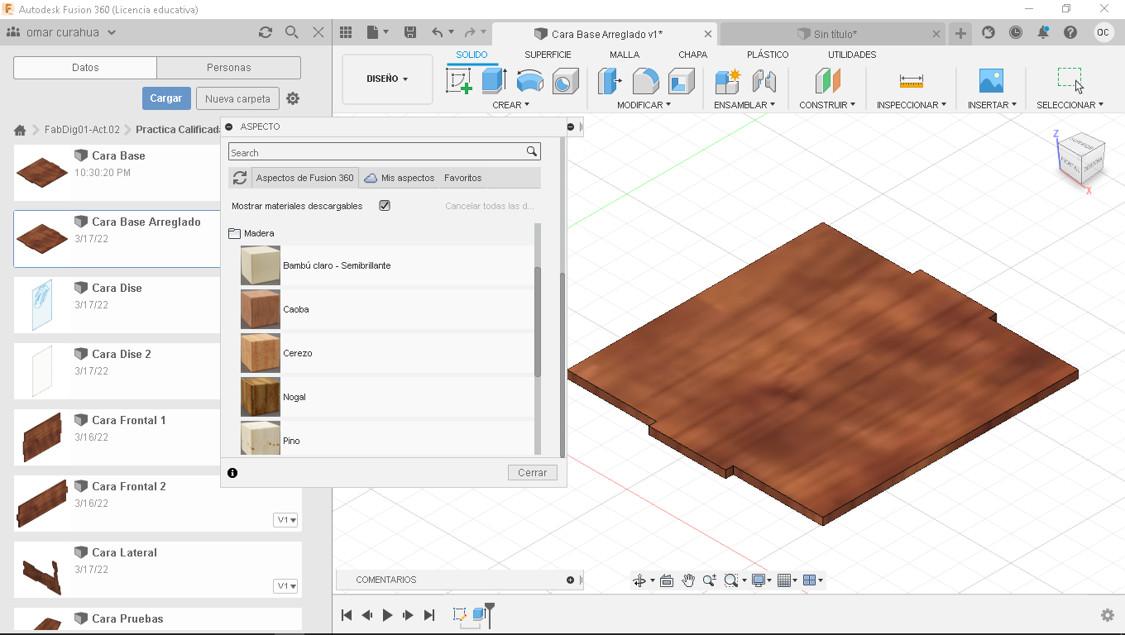
Task: Select the Pan hand tool
Action: [x=688, y=580]
